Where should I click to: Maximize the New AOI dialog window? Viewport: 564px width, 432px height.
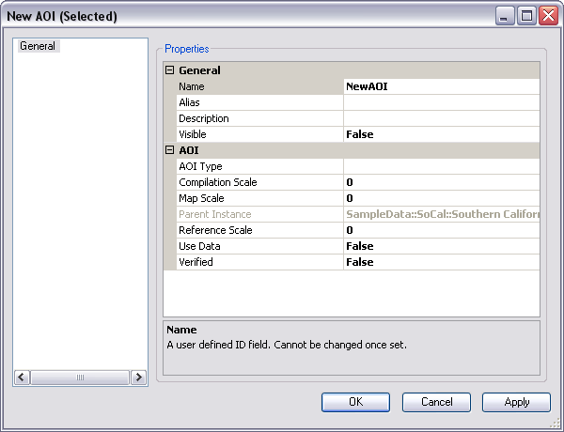point(526,15)
